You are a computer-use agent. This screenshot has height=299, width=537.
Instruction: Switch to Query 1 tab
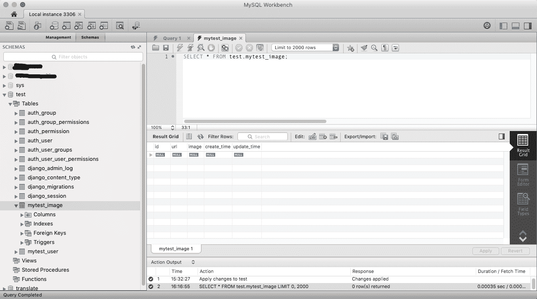pos(172,38)
